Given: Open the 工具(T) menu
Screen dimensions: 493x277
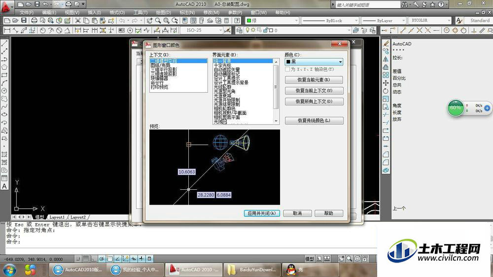Looking at the screenshot, I should tap(140, 13).
